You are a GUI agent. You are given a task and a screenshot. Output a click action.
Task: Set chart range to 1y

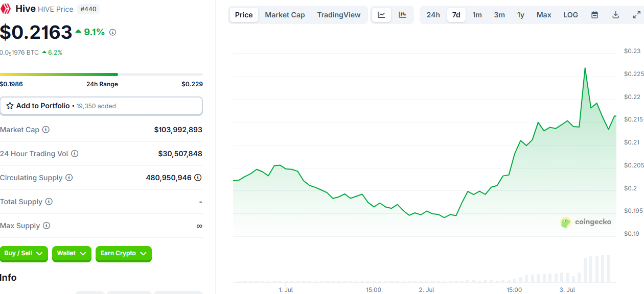tap(521, 15)
